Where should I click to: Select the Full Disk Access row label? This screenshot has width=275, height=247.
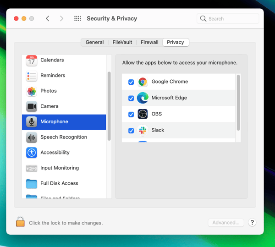point(59,183)
